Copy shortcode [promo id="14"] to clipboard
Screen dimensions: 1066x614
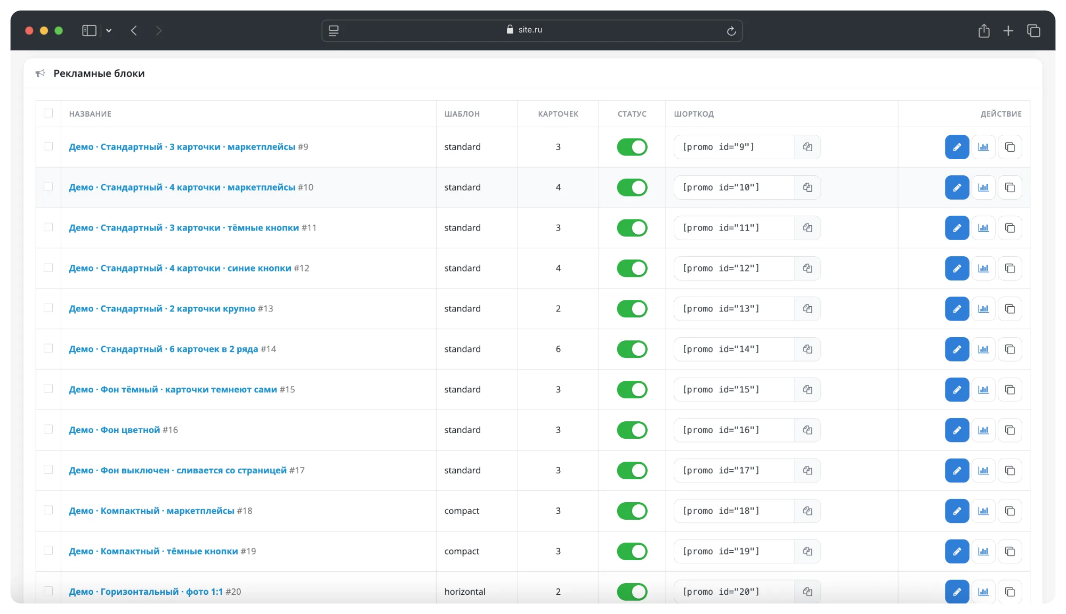click(807, 349)
